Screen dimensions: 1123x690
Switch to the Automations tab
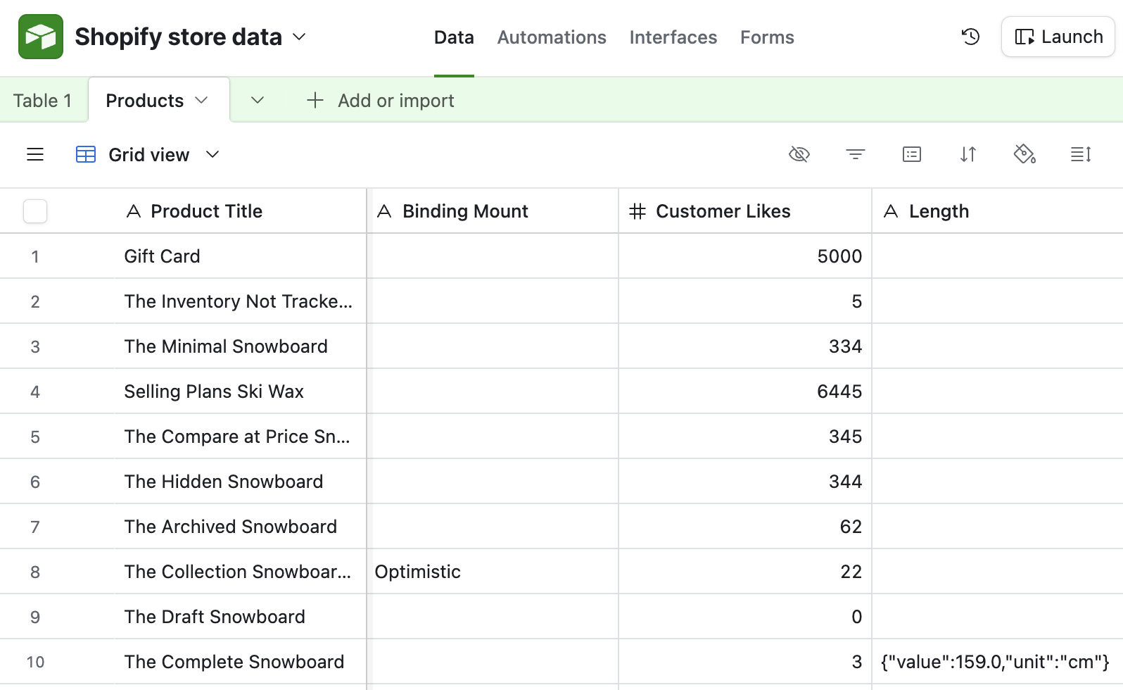552,37
